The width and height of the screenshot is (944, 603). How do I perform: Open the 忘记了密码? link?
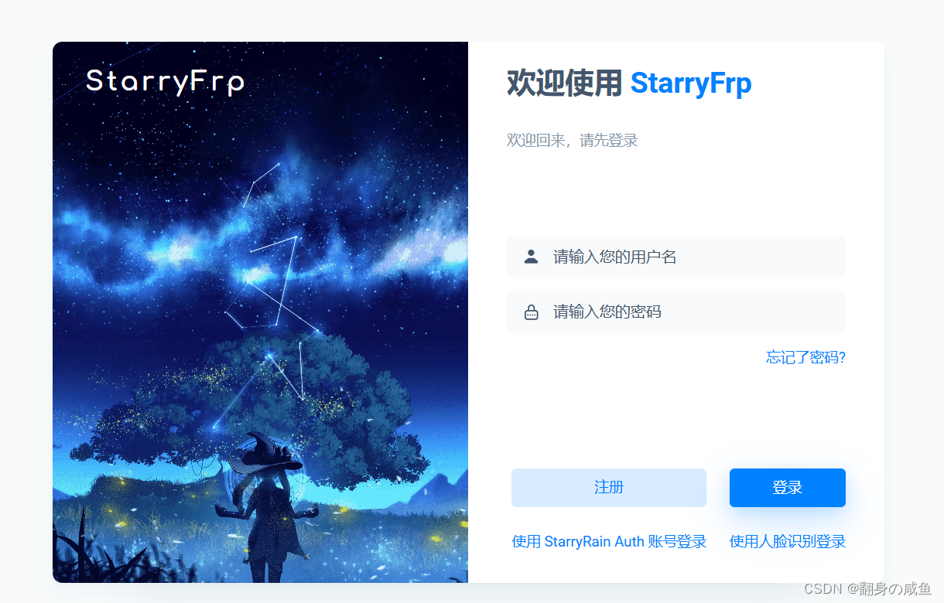click(x=805, y=357)
